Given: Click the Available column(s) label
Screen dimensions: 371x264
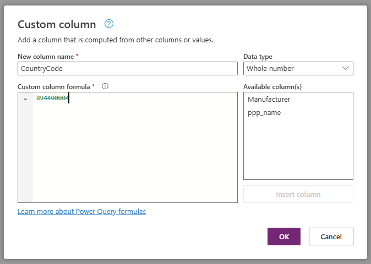Looking at the screenshot, I should pyautogui.click(x=272, y=86).
